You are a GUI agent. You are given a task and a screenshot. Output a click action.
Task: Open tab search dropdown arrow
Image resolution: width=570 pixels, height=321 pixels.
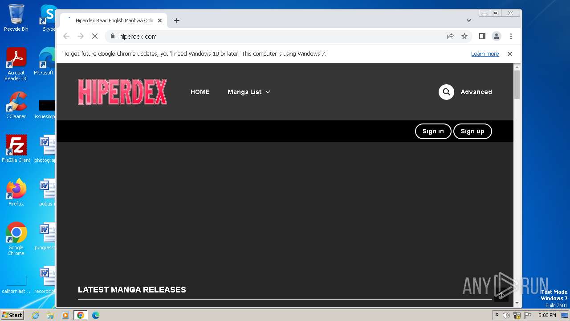click(x=469, y=21)
